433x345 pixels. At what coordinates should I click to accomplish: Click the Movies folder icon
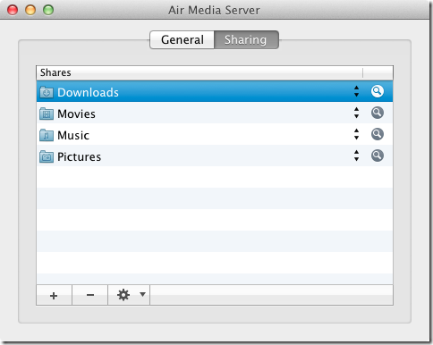47,114
